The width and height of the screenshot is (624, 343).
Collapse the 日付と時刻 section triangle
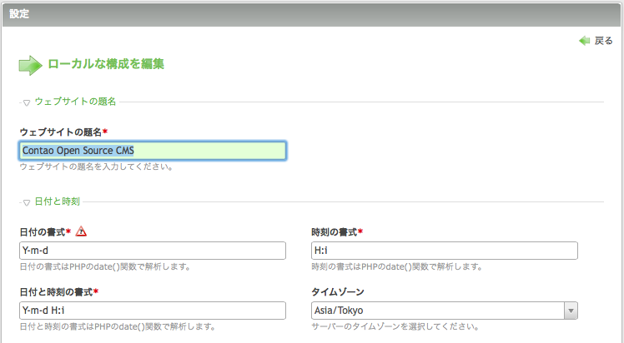click(x=26, y=203)
